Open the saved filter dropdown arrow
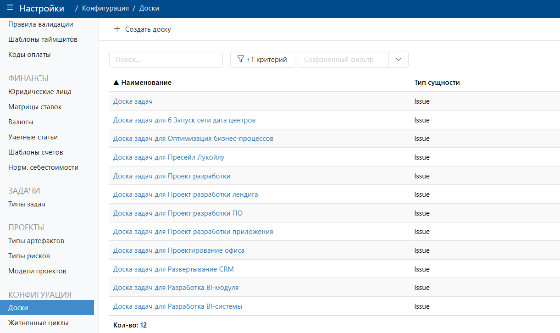This screenshot has height=333, width=560. click(x=398, y=59)
